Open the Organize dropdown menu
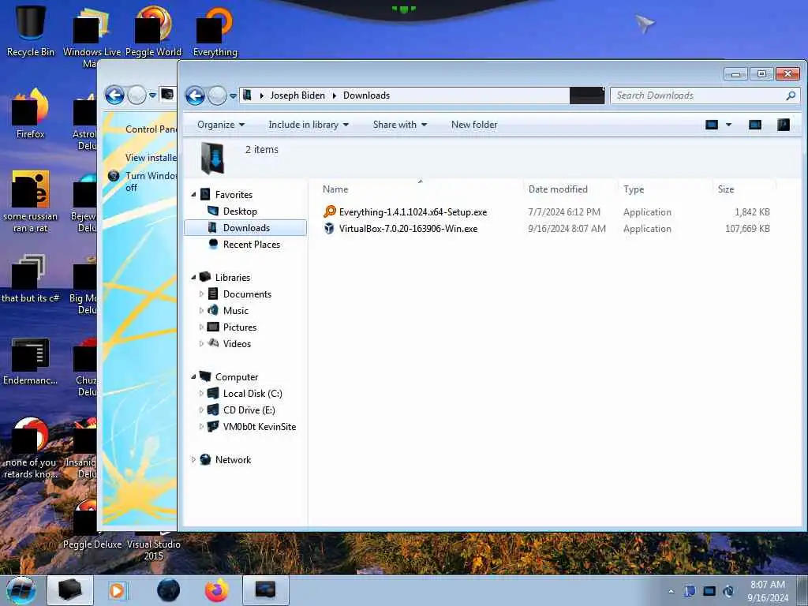Image resolution: width=808 pixels, height=606 pixels. pos(221,125)
